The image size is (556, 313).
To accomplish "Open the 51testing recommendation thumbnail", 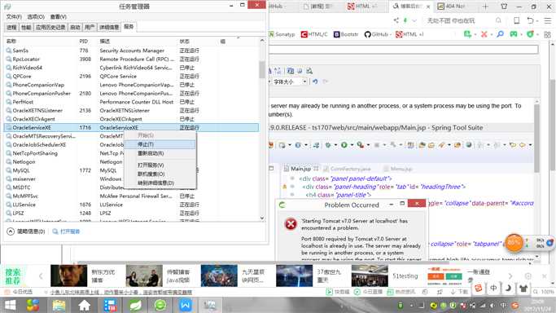I will pyautogui.click(x=369, y=276).
